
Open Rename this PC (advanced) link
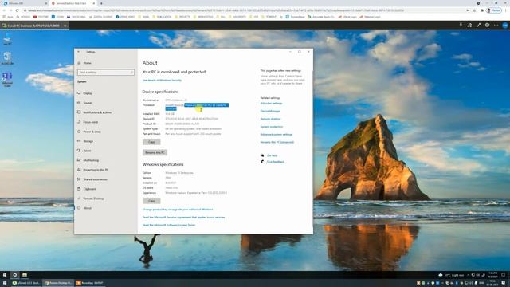tap(277, 142)
